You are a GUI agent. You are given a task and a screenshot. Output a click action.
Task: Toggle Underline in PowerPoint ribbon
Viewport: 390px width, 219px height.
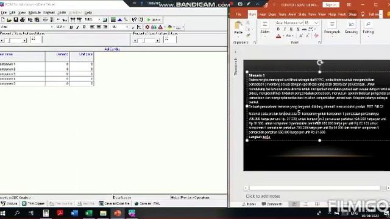291,29
